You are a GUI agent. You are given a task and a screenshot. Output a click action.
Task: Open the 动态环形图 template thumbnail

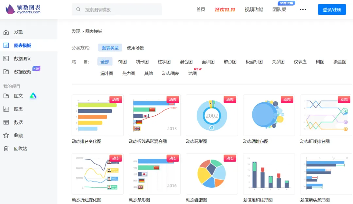[x=212, y=115]
